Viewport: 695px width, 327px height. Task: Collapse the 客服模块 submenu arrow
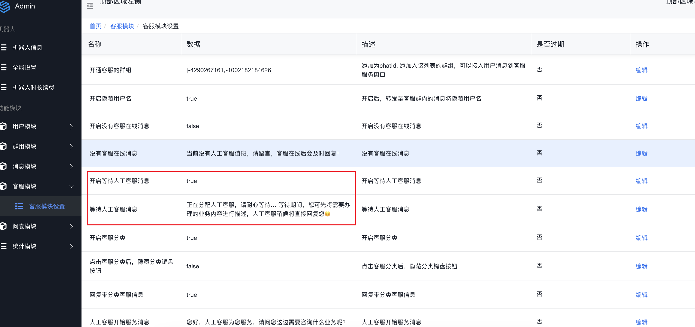click(x=71, y=186)
